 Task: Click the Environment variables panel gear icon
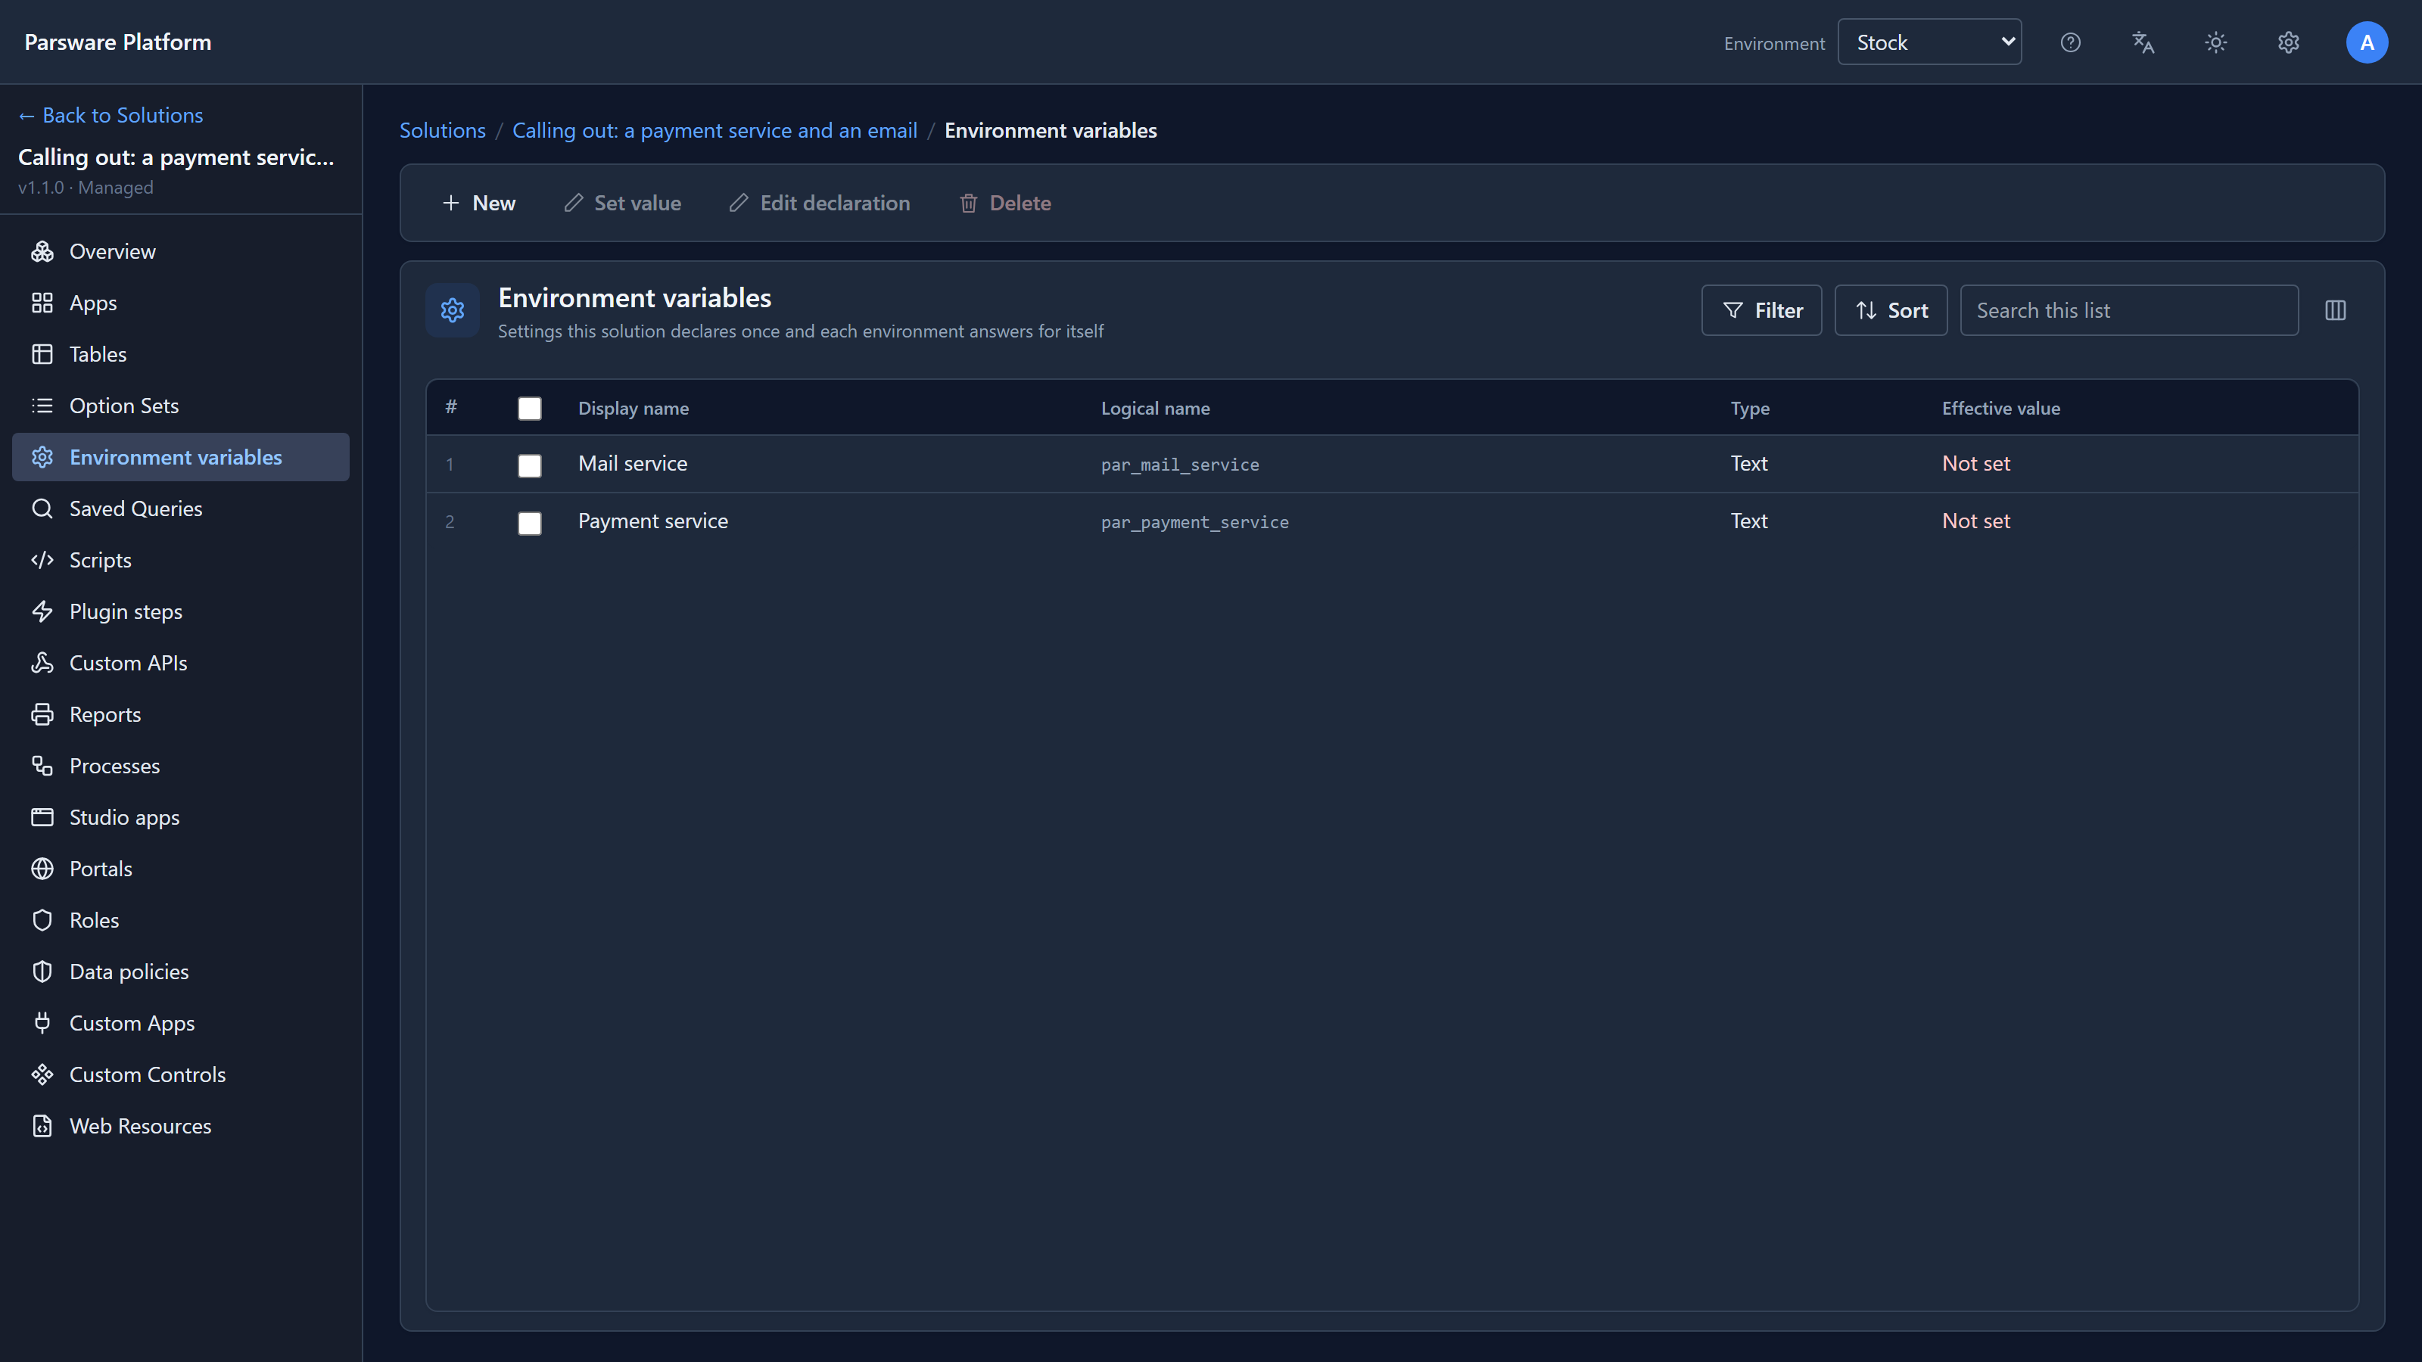(x=453, y=310)
